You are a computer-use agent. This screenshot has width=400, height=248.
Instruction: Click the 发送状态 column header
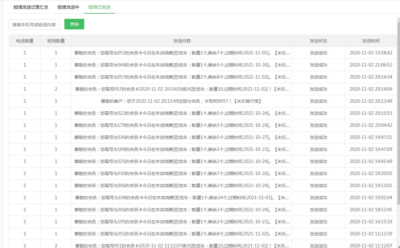[x=318, y=41]
